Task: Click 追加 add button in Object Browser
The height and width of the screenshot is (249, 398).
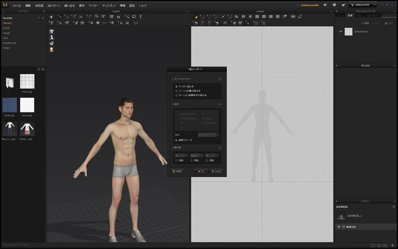Action: click(365, 23)
